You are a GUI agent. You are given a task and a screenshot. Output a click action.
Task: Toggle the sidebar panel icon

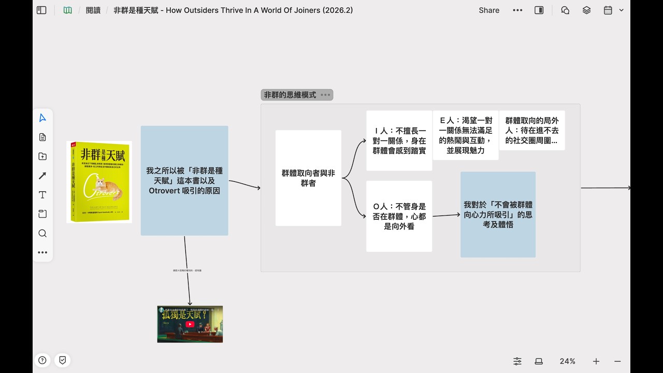(x=41, y=10)
